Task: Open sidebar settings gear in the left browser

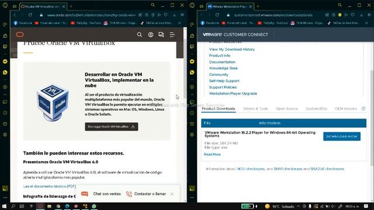Action: pyautogui.click(x=5, y=135)
